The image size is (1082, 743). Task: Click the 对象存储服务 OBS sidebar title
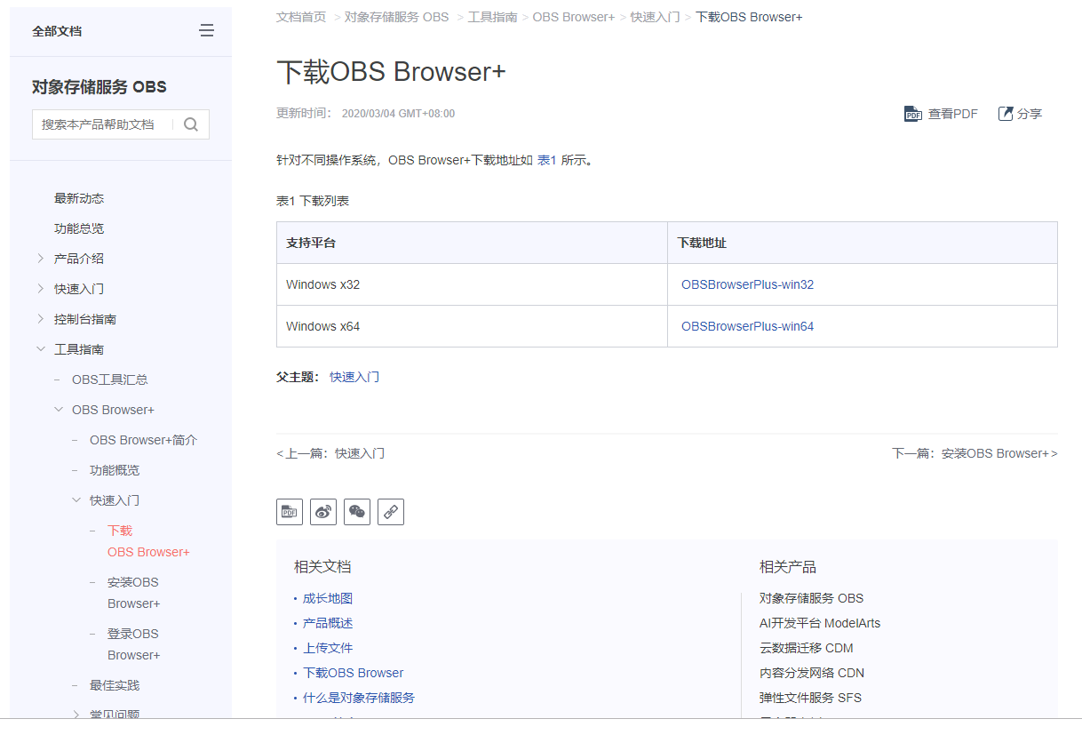tap(99, 87)
